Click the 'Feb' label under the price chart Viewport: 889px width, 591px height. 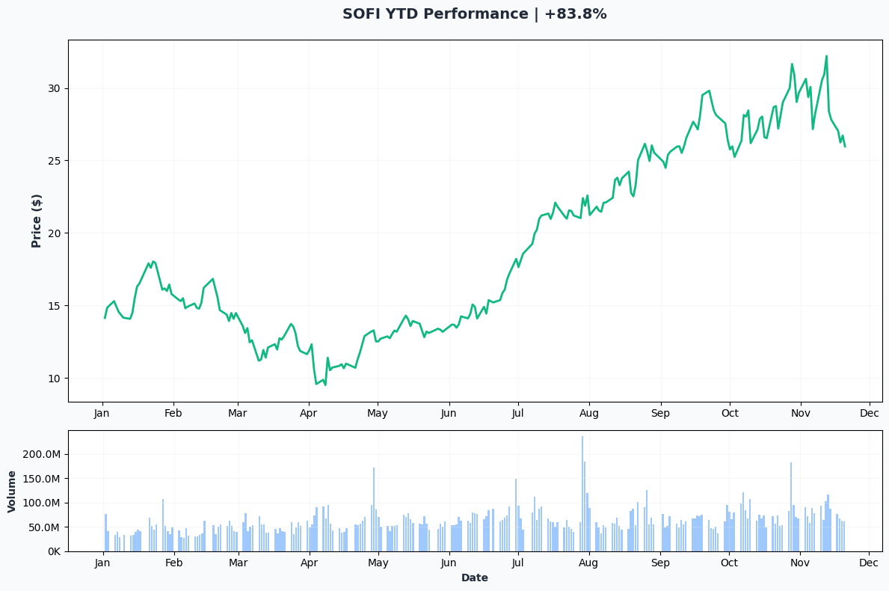(x=173, y=414)
